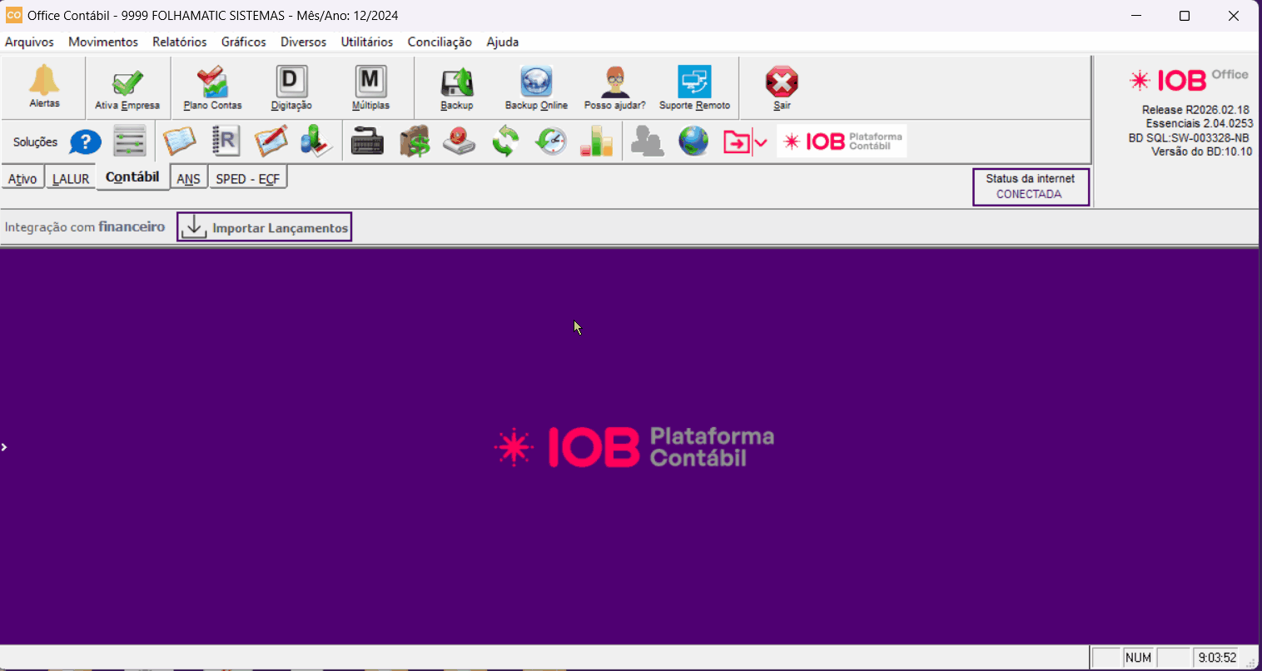Open Múltiplas entry with the M icon
This screenshot has width=1262, height=671.
(370, 87)
